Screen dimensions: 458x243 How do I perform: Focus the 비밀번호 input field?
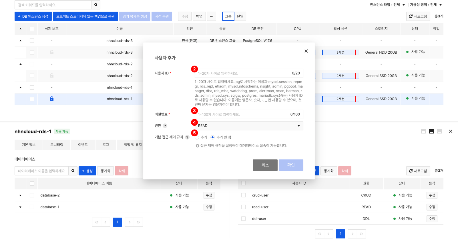249,114
